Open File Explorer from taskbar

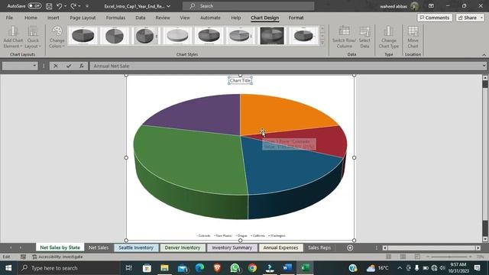164,268
